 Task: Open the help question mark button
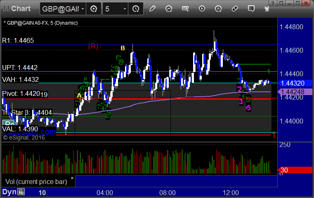pos(273,3)
